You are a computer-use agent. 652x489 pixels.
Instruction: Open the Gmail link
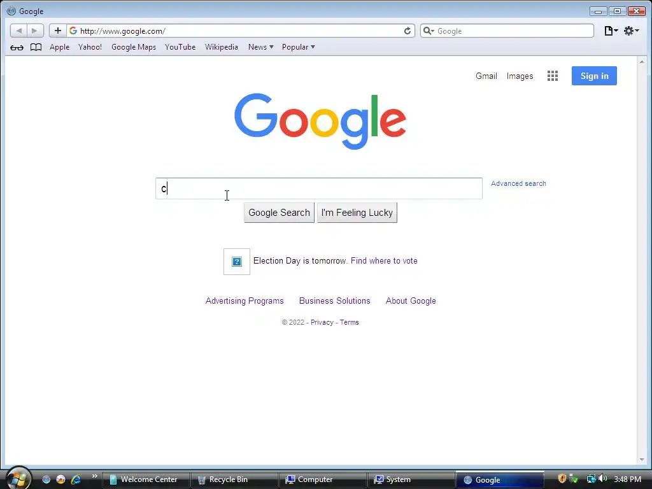pyautogui.click(x=486, y=76)
